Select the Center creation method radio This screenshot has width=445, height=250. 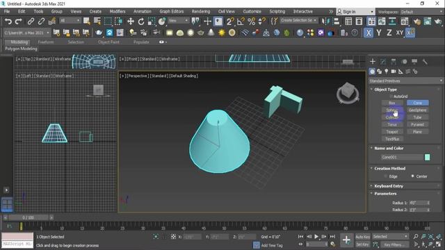click(412, 176)
